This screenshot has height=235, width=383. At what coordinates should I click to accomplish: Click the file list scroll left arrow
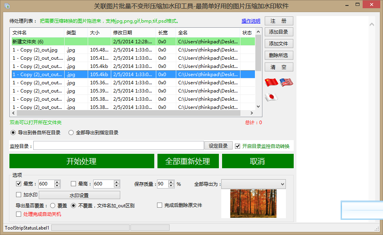(x=13, y=113)
